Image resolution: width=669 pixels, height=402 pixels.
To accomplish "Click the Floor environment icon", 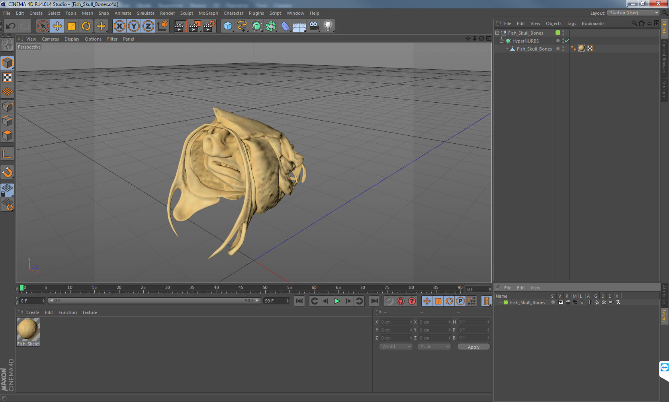I will [x=299, y=26].
